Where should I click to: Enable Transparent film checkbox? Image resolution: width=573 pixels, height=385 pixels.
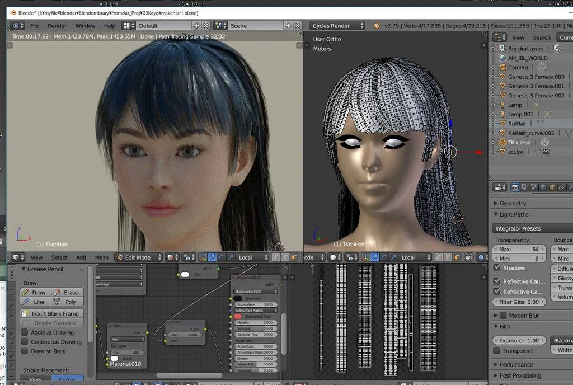click(x=497, y=351)
